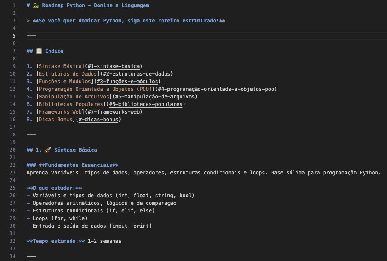This screenshot has width=387, height=261.
Task: Click the clipboard emoji beside 'Índice'
Action: 39,51
